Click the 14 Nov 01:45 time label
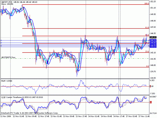The image size is (157, 118). click(94, 116)
